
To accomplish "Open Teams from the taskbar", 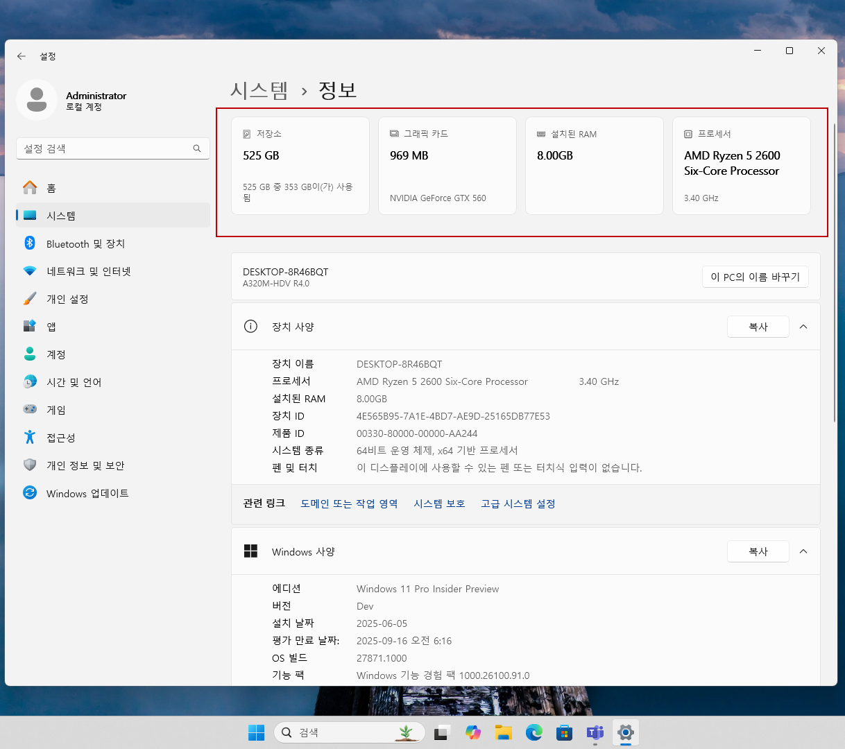I will tap(595, 732).
